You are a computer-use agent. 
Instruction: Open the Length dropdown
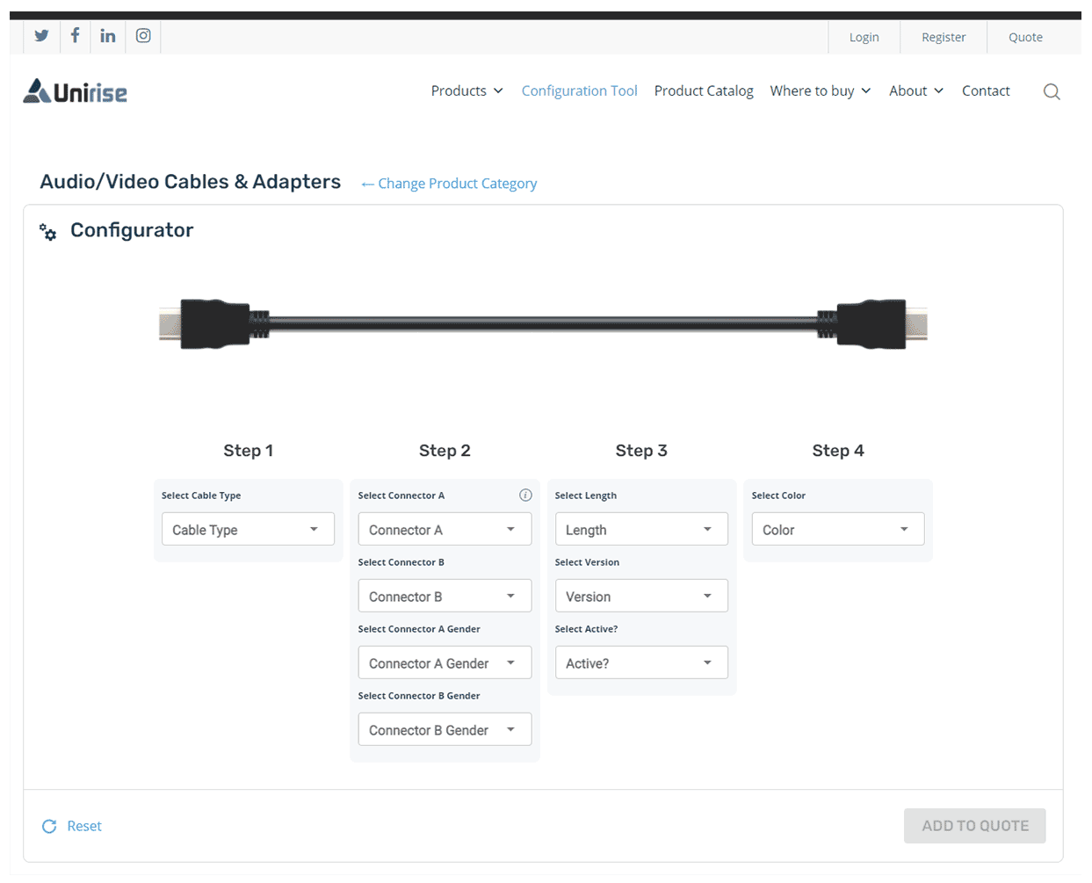point(641,530)
